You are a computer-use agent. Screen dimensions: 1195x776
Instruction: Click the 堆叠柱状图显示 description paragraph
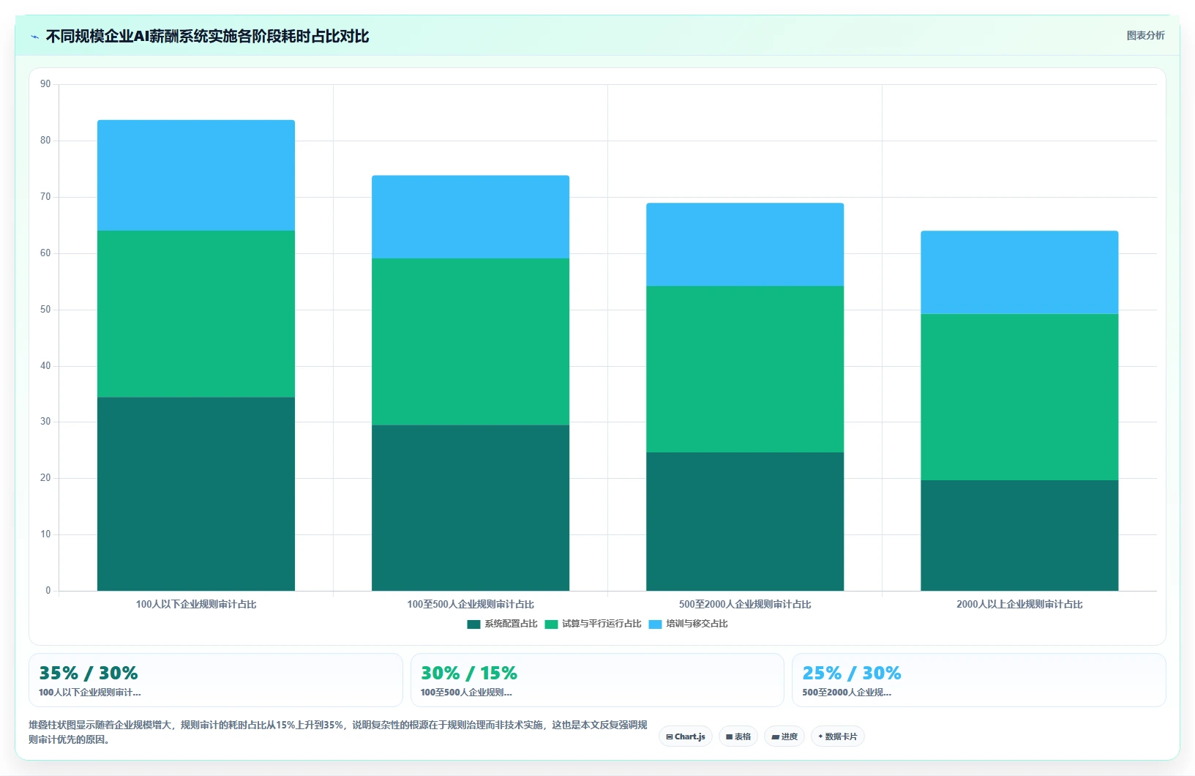(338, 732)
